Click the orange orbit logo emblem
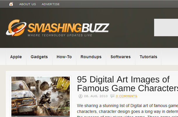Screen dimensions: 178x117 click(16, 28)
